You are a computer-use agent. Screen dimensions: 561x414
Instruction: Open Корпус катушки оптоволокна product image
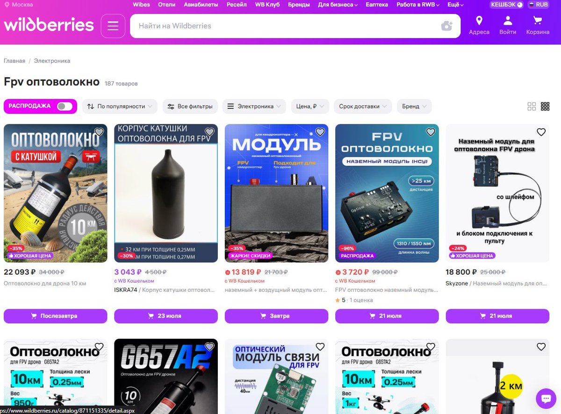click(x=166, y=193)
